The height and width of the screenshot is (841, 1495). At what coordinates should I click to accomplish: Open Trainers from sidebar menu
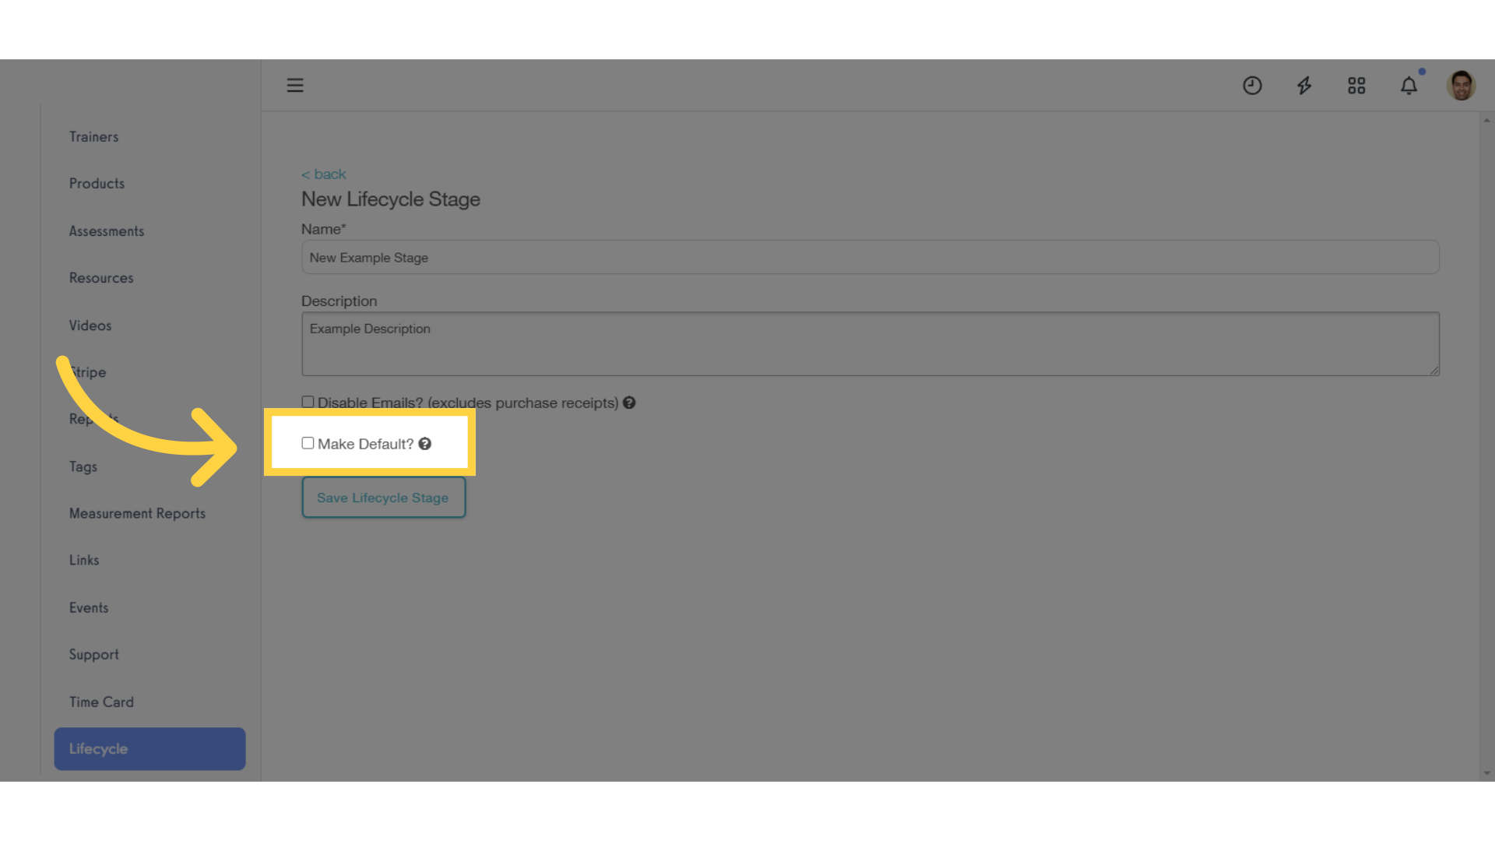93,136
